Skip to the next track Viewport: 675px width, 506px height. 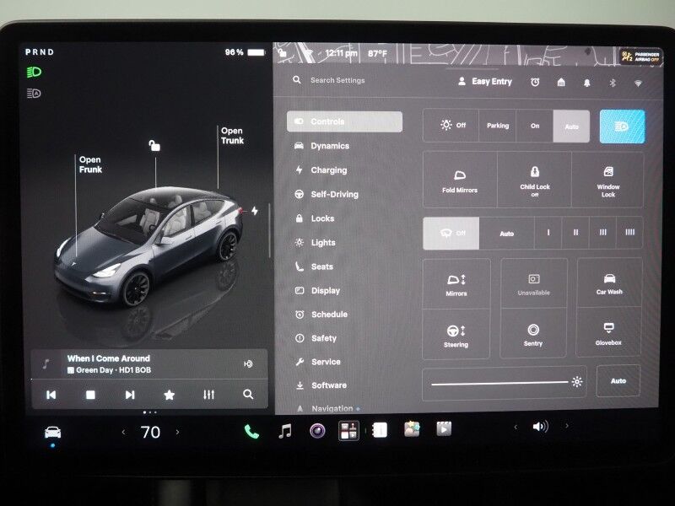pos(130,395)
